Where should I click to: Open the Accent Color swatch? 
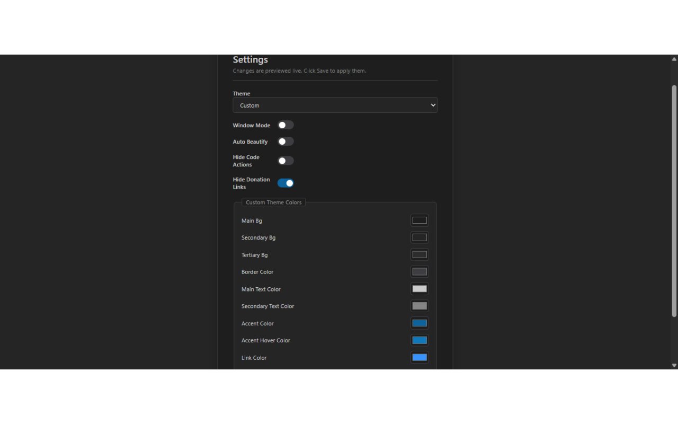[420, 323]
